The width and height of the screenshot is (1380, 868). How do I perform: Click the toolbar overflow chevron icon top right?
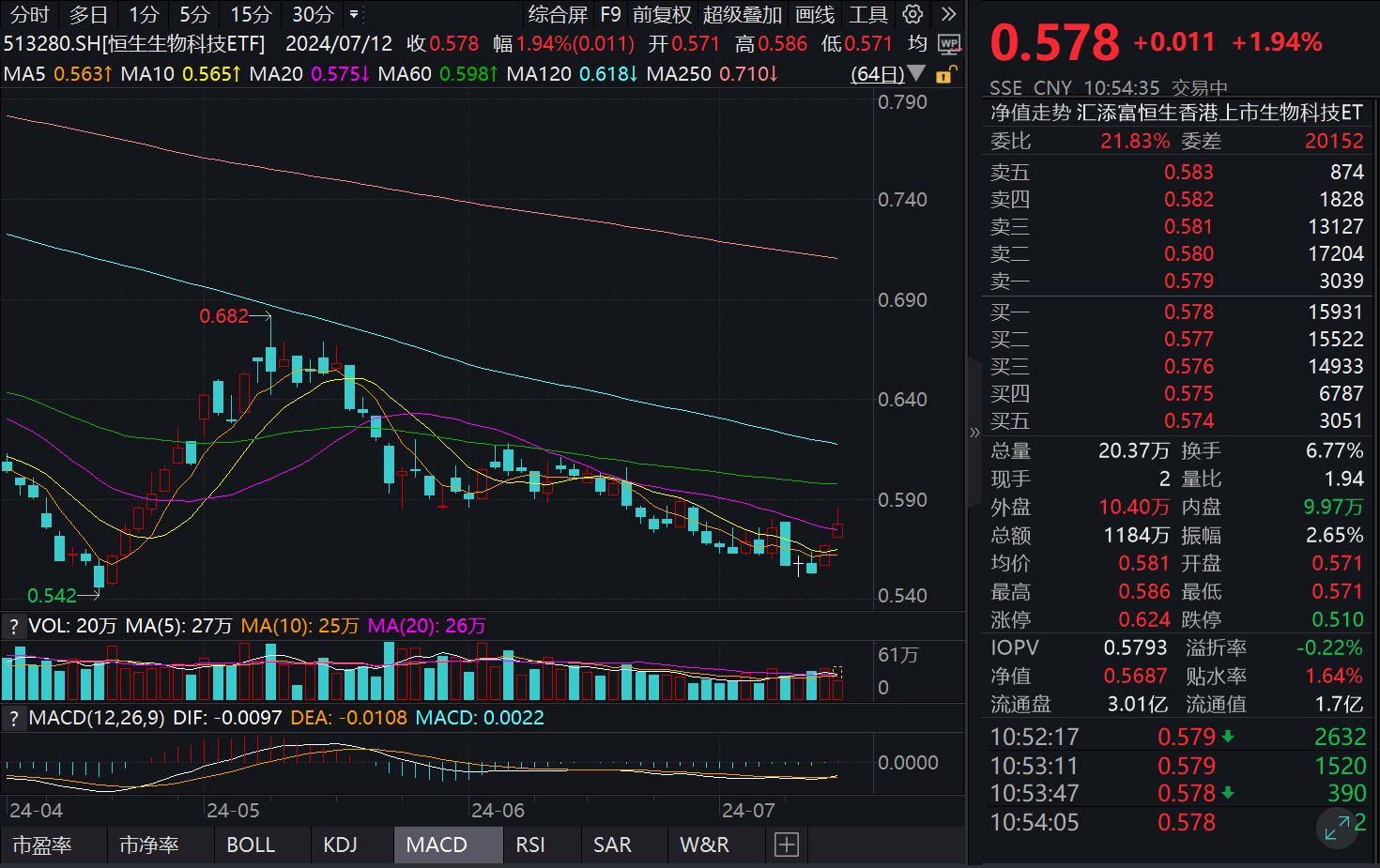(948, 14)
